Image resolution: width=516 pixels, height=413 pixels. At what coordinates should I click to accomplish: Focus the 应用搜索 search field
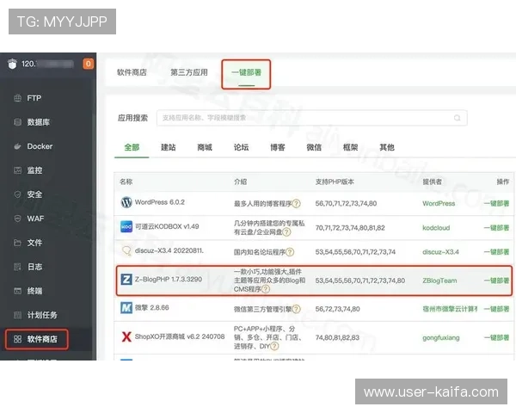311,118
